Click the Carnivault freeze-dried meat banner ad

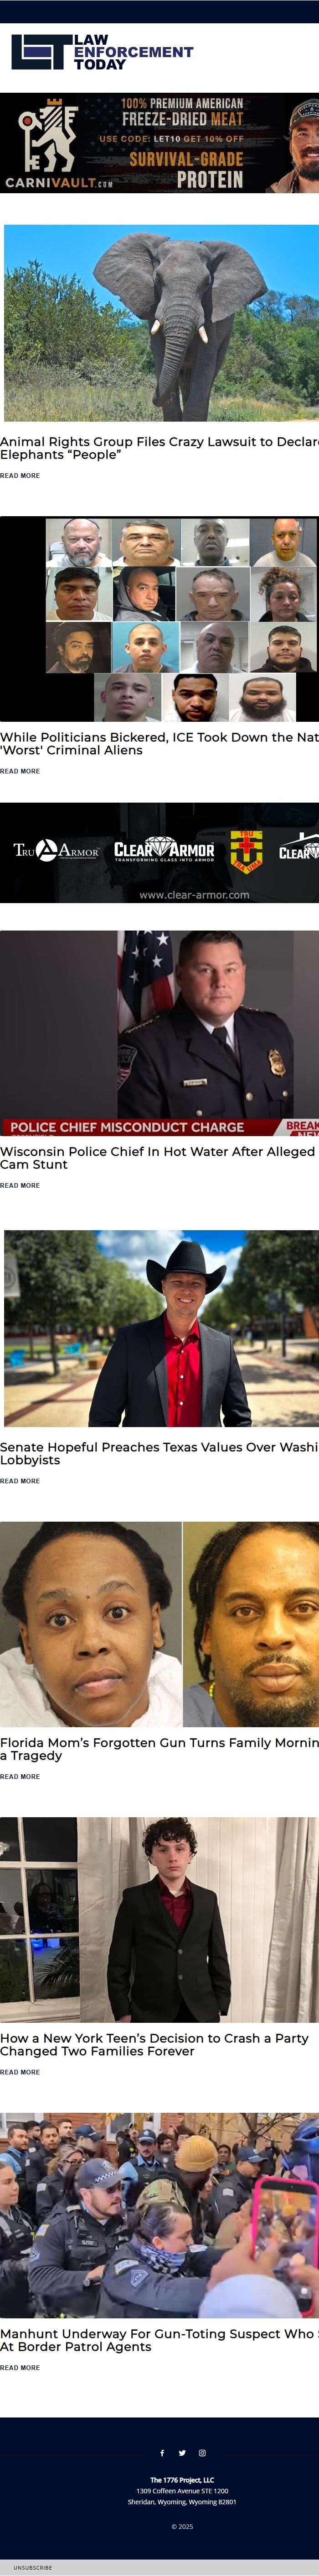tap(159, 143)
